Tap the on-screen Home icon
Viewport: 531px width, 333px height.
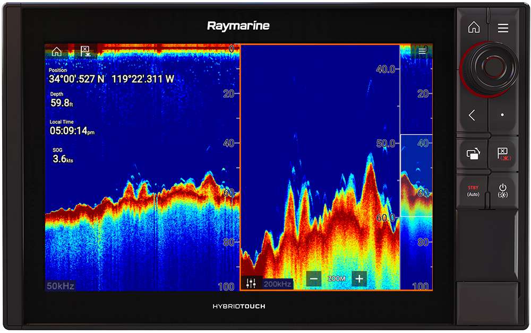point(56,51)
